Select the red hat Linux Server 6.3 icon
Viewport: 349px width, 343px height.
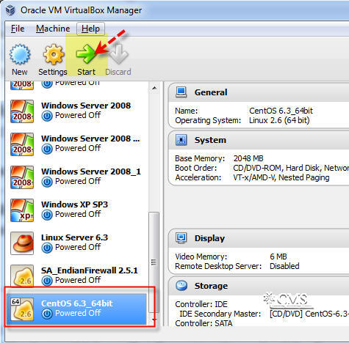(22, 243)
